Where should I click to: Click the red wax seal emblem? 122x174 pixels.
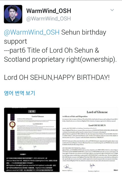tap(12, 125)
